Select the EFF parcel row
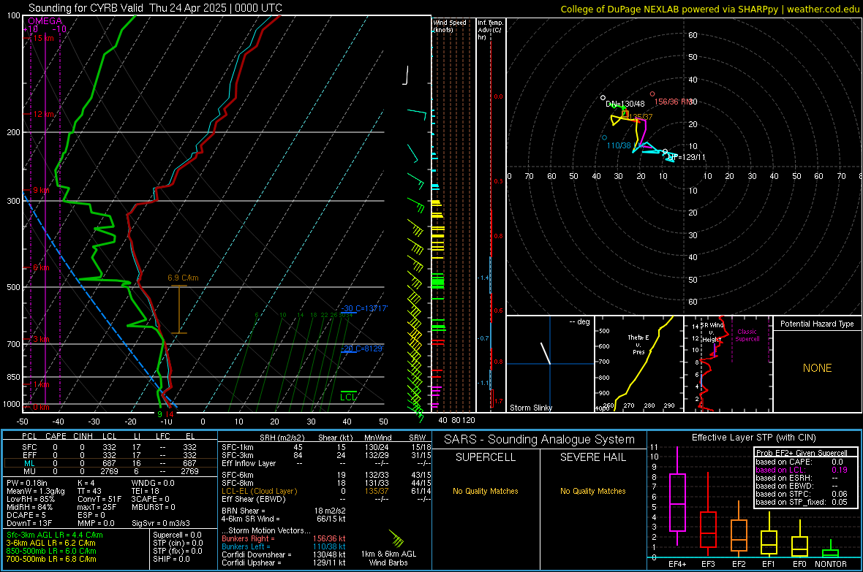Image resolution: width=863 pixels, height=572 pixels. 110,455
